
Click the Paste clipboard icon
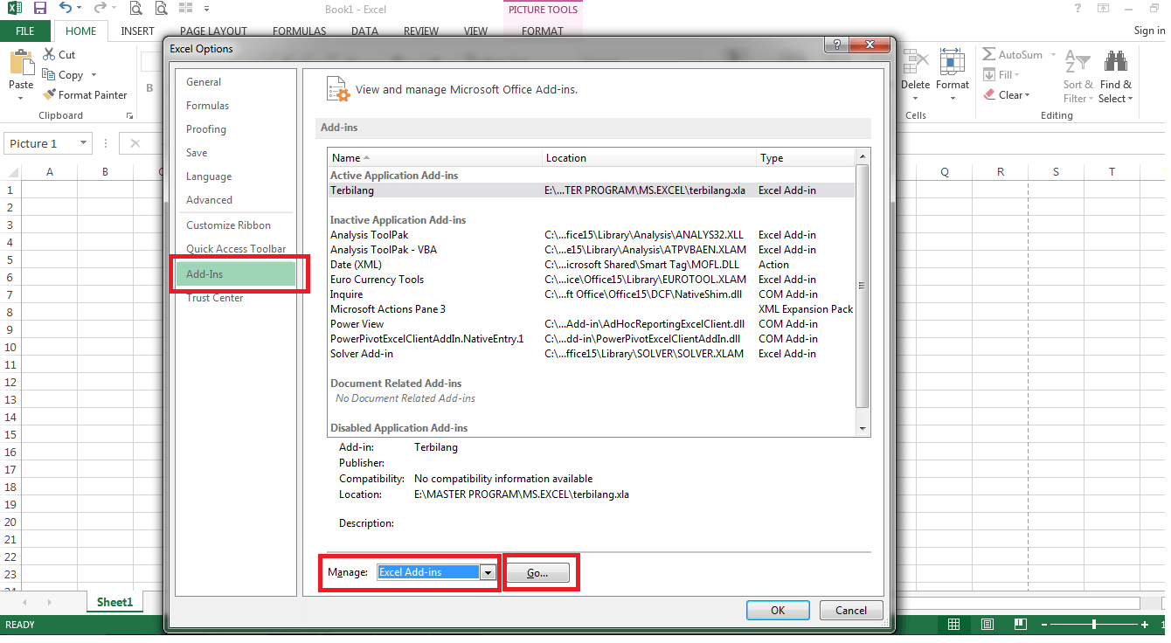point(21,64)
